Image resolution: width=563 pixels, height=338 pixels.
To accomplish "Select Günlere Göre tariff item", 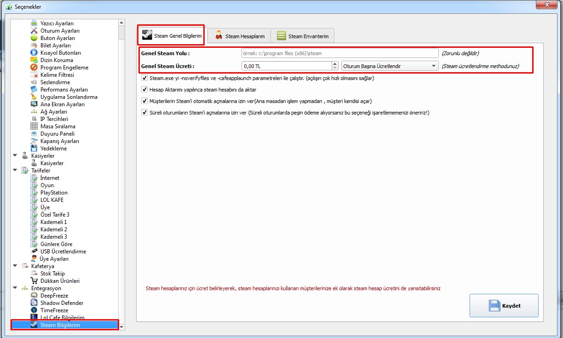I will tap(56, 244).
